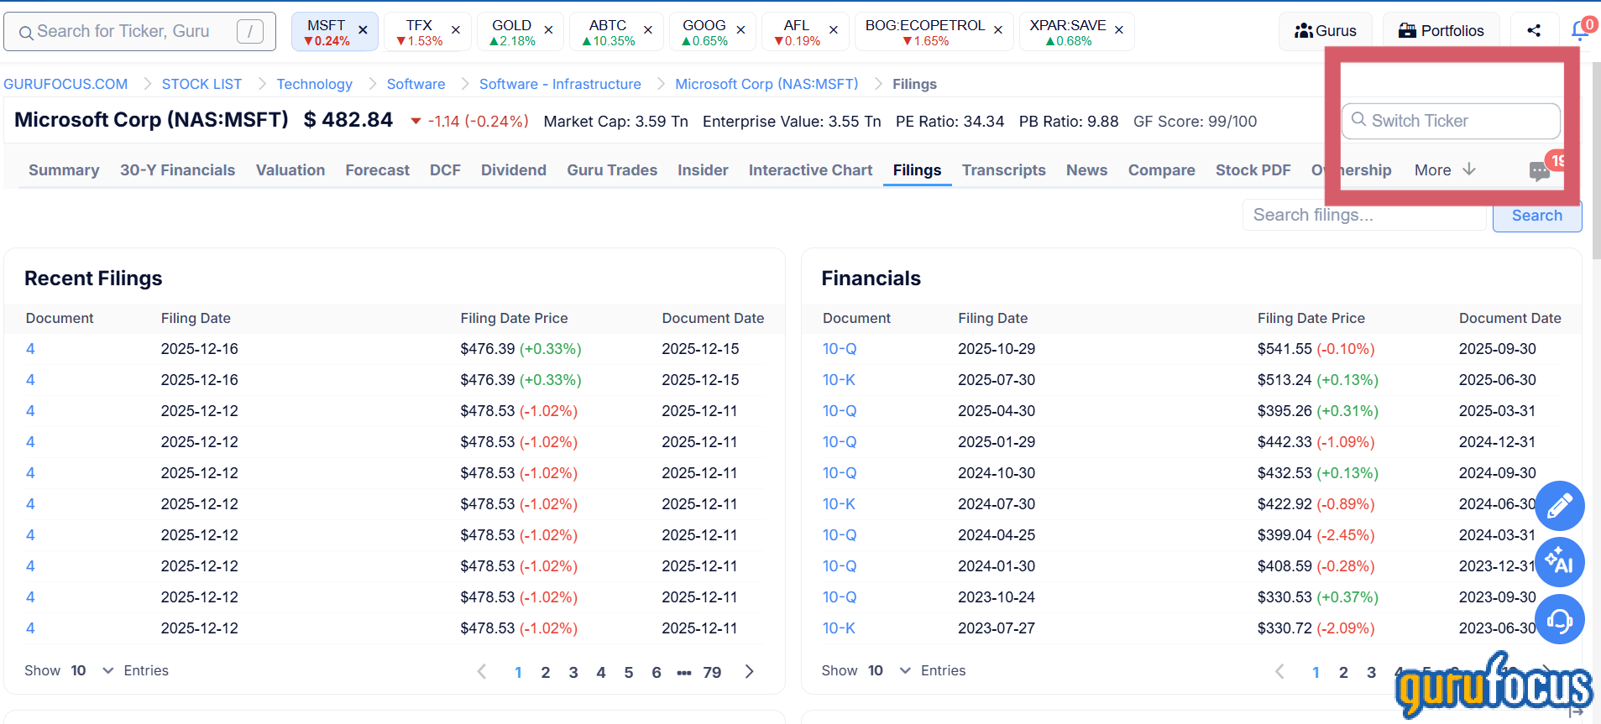
Task: Open the 10-Q filing dated 2025-10-29
Action: coord(840,349)
